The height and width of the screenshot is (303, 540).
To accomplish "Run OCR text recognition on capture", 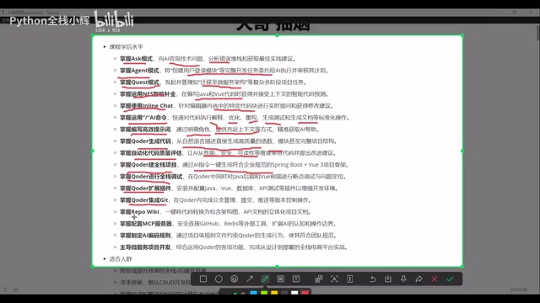I will pyautogui.click(x=334, y=279).
